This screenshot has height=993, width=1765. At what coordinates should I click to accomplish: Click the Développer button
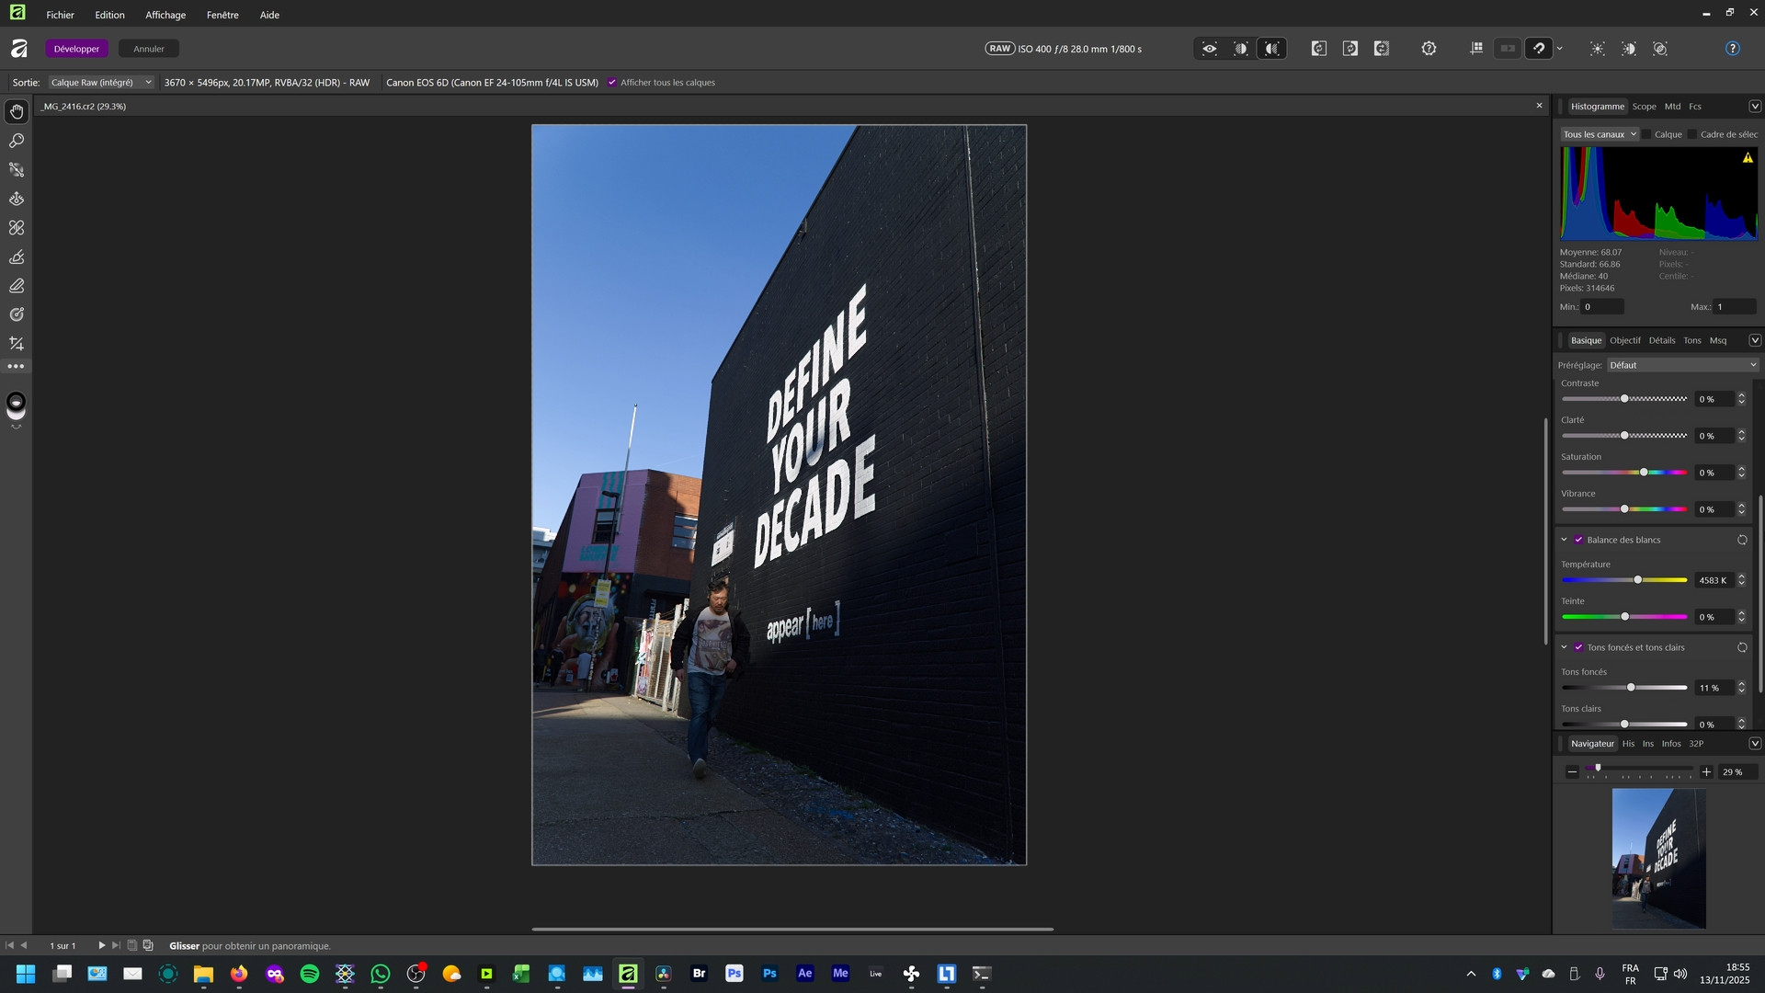[x=76, y=49]
